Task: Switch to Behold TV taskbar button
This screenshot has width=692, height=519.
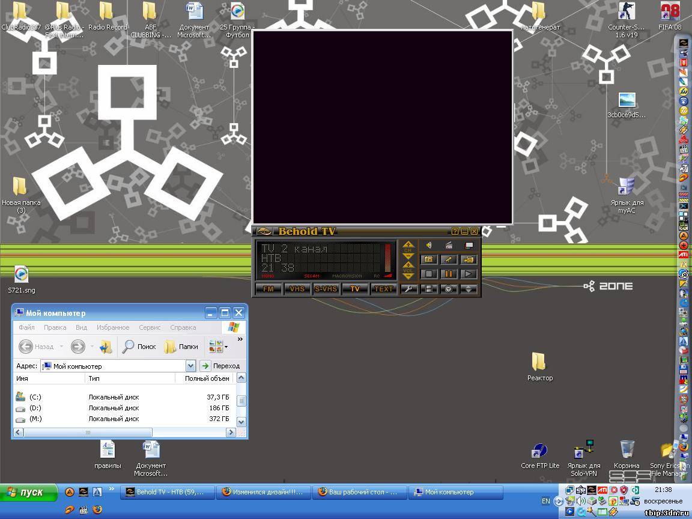Action: pos(168,492)
